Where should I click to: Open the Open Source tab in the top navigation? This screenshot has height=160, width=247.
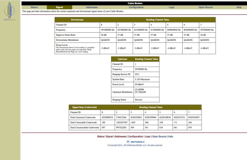point(206,7)
